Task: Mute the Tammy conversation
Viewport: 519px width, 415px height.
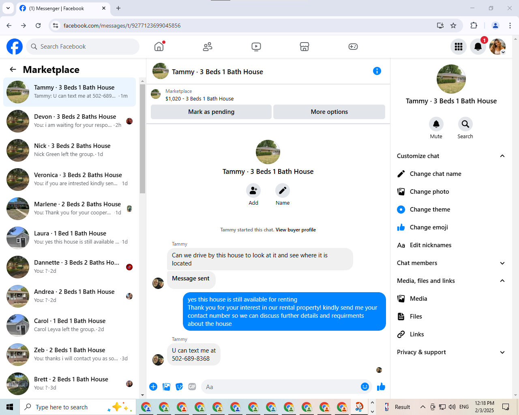Action: (x=436, y=124)
